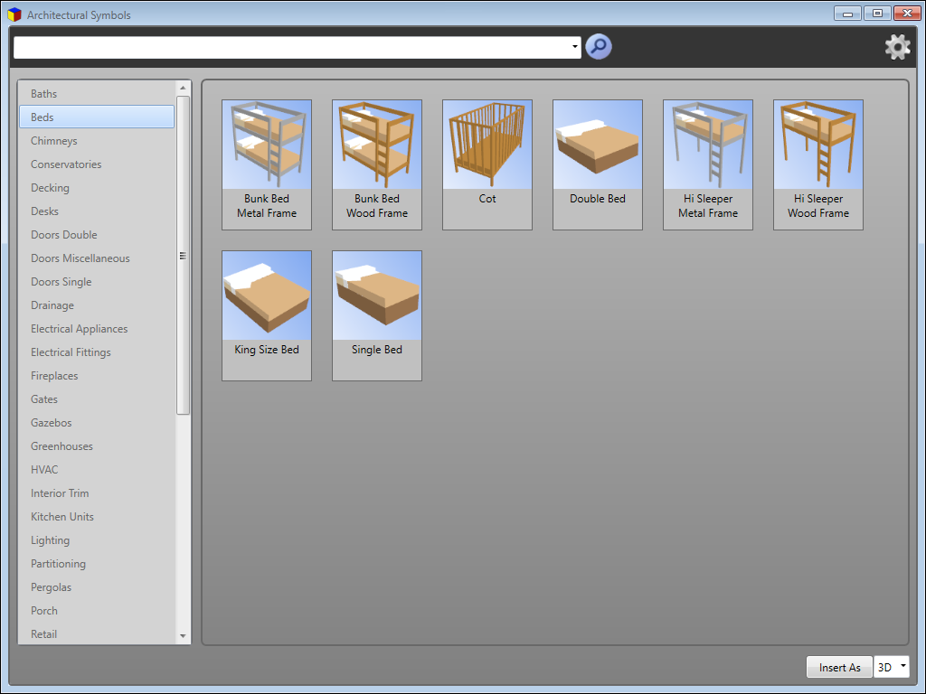
Task: Open the settings gear menu
Action: pos(897,46)
